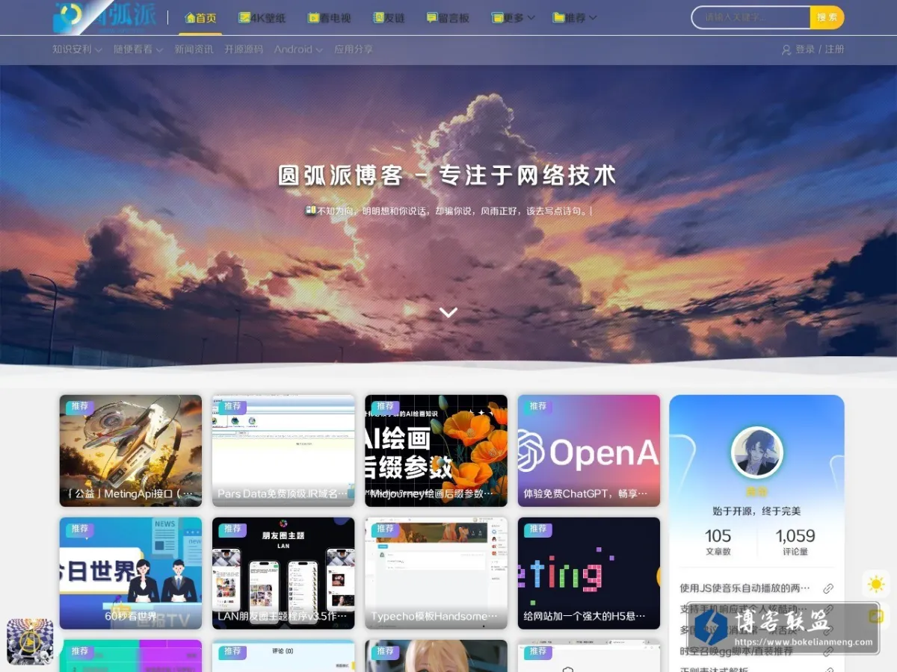Click link icon beside 使用JS使音乐自动播放

click(x=827, y=588)
